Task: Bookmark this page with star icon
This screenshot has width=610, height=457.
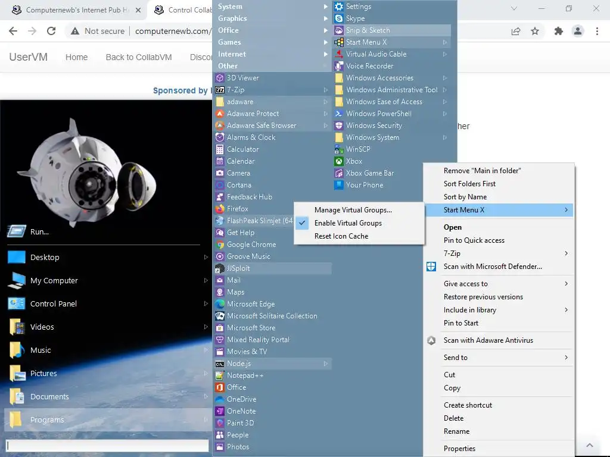Action: [x=535, y=31]
